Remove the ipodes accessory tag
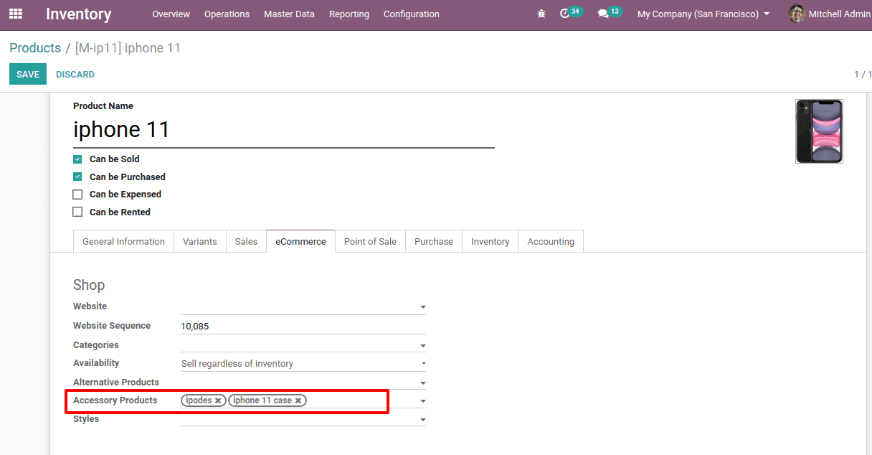872x455 pixels. (218, 400)
